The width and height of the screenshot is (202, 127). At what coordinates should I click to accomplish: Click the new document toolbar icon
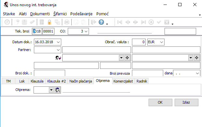point(17,22)
